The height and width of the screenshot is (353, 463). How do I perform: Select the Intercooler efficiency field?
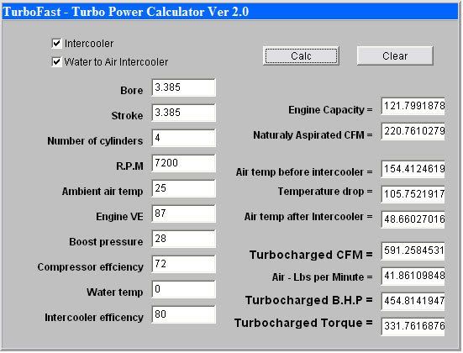[x=184, y=314]
